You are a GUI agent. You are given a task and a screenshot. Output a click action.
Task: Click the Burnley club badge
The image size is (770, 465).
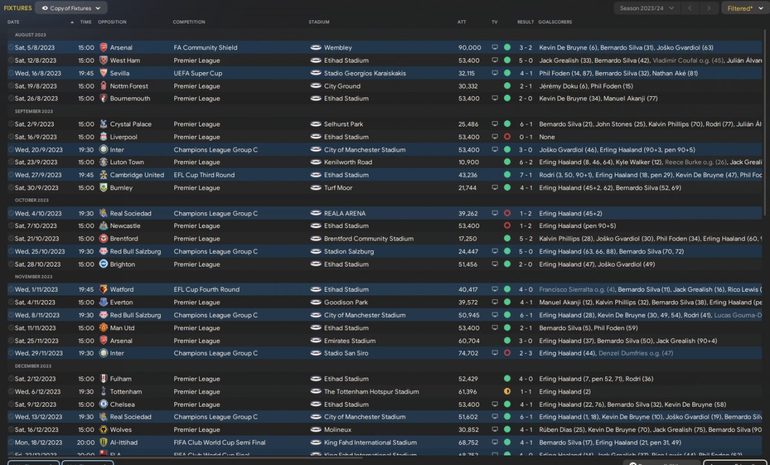(x=103, y=188)
